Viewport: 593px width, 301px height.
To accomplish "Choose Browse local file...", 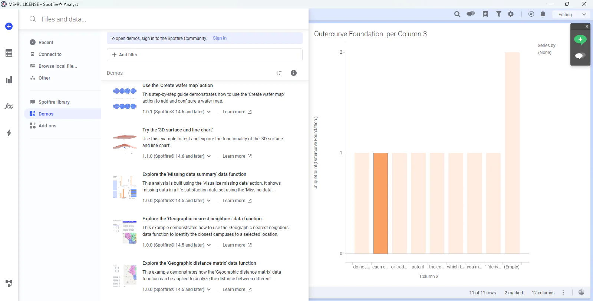I will (58, 66).
